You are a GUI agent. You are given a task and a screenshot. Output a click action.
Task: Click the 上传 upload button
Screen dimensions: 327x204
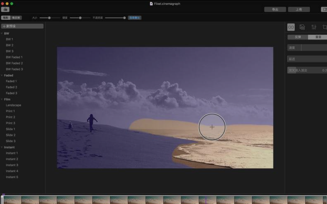[x=299, y=9]
